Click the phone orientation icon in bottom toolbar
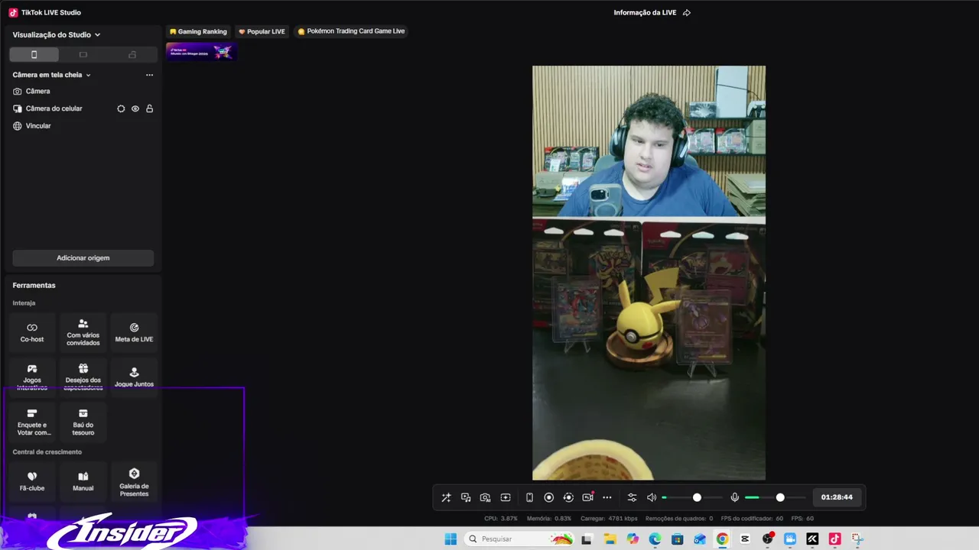 [529, 497]
